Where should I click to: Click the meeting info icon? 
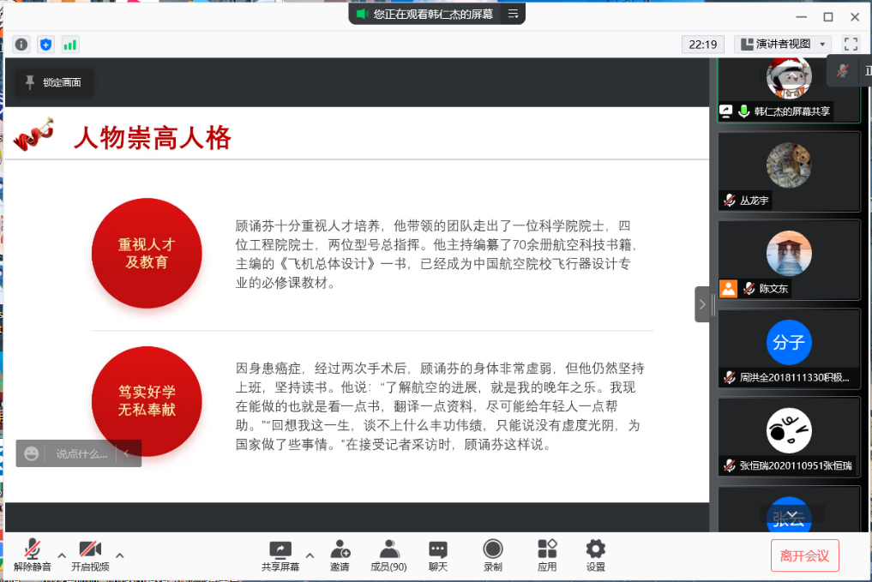pos(21,45)
